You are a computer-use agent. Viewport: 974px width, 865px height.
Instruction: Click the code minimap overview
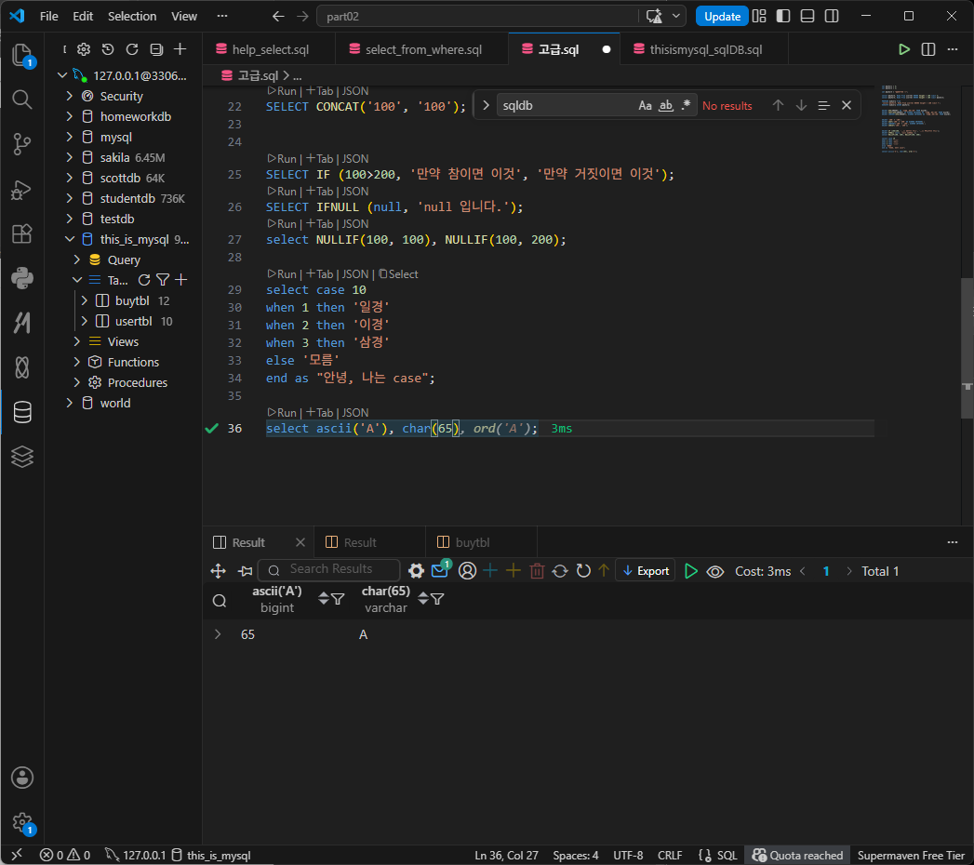point(916,119)
